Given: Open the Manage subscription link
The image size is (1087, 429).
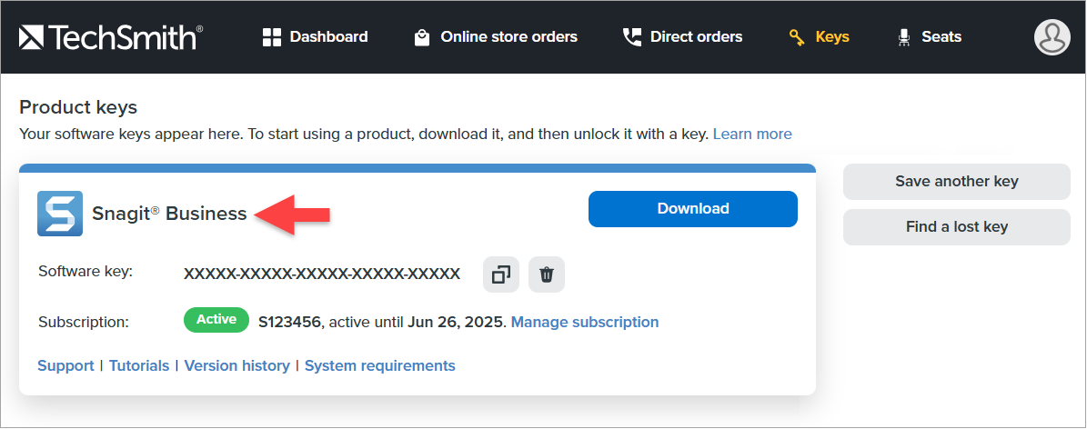Looking at the screenshot, I should tap(585, 322).
